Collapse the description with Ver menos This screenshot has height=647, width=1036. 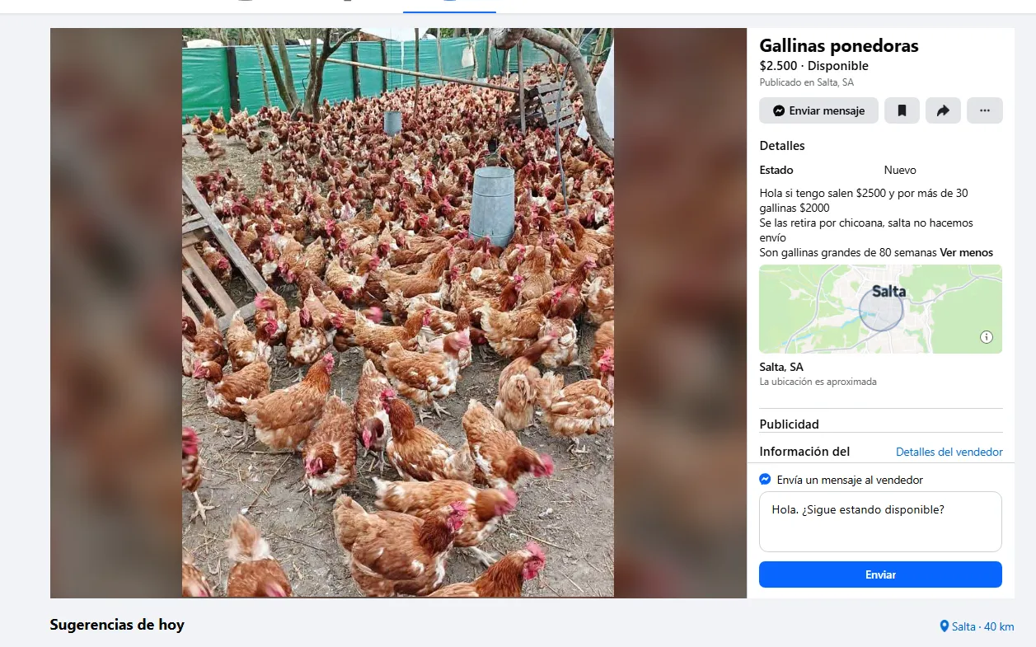966,252
